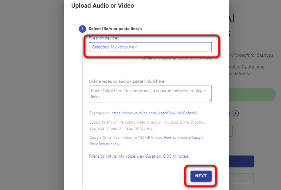The height and width of the screenshot is (190, 281).
Task: Click the circled plus icon behind dialog
Action: (236, 113)
